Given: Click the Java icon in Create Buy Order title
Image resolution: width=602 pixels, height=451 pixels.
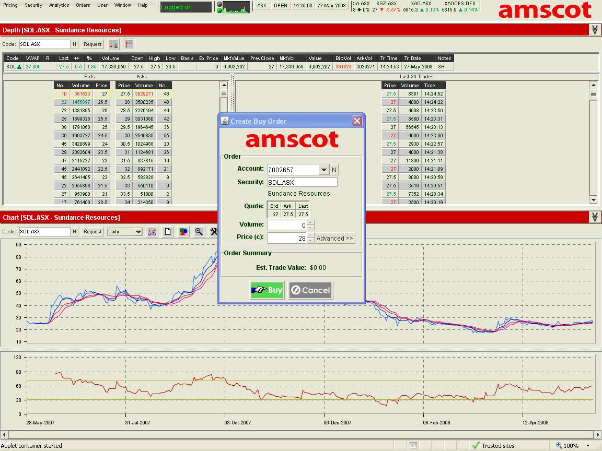Looking at the screenshot, I should pyautogui.click(x=225, y=121).
